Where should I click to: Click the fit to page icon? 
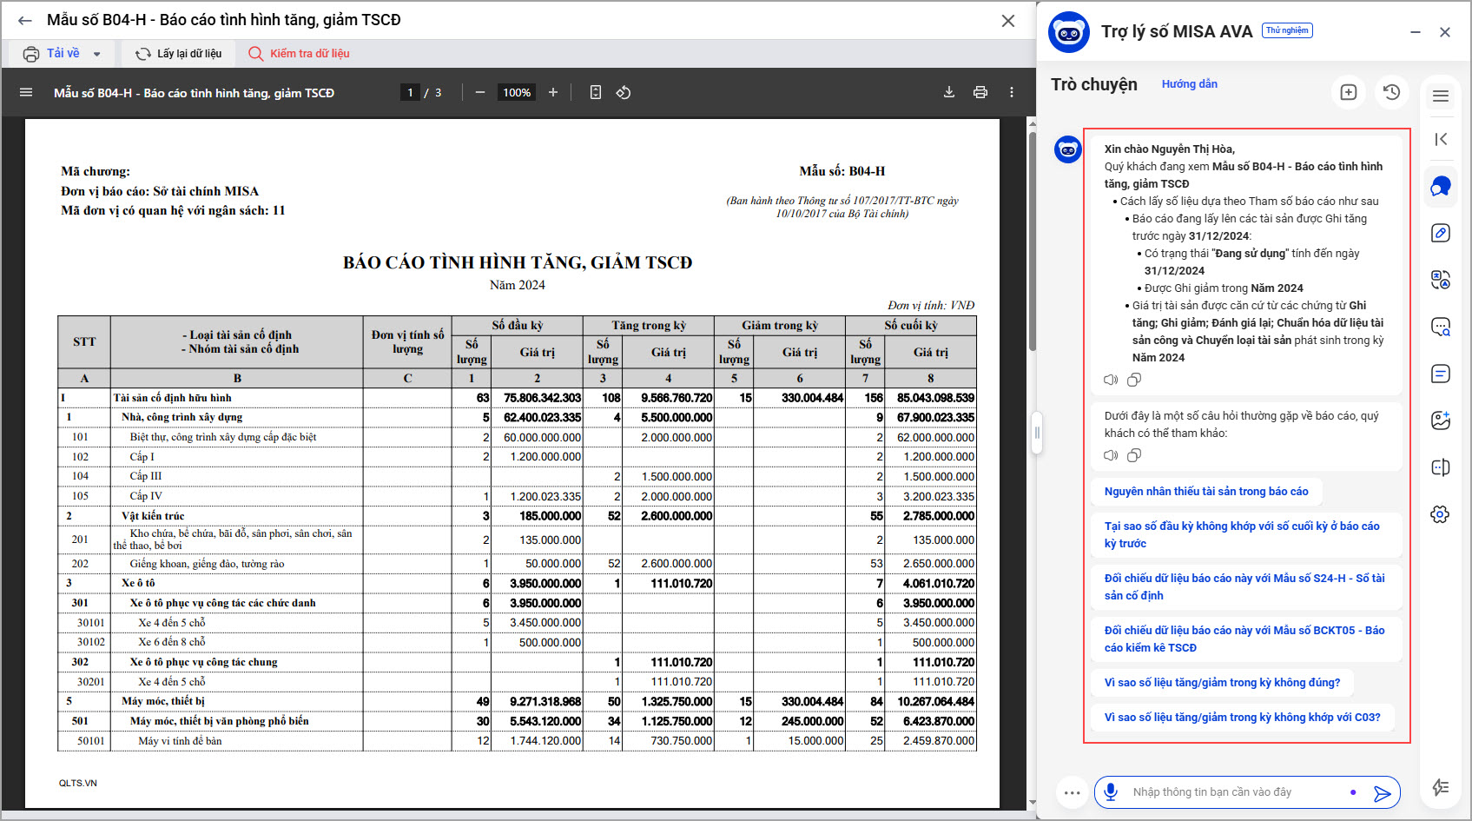pos(596,92)
